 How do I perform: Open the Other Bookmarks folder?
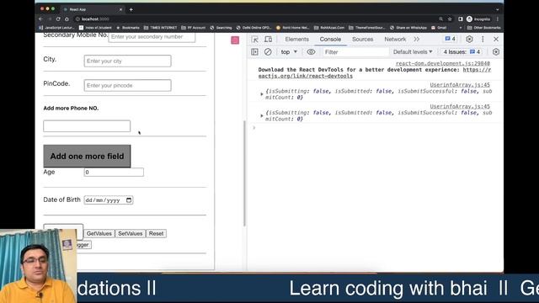click(x=483, y=28)
